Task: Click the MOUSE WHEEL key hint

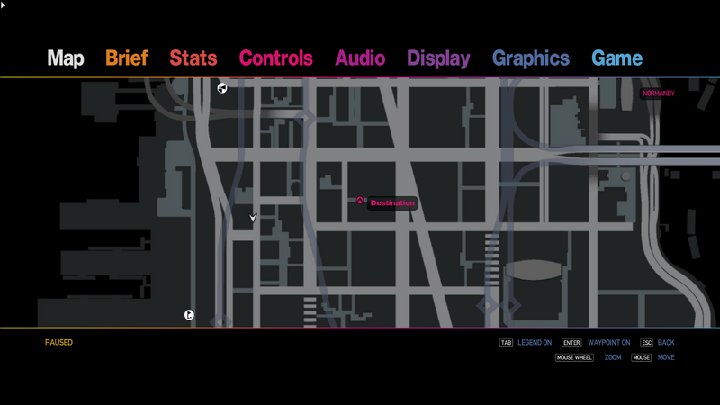Action: (x=574, y=357)
